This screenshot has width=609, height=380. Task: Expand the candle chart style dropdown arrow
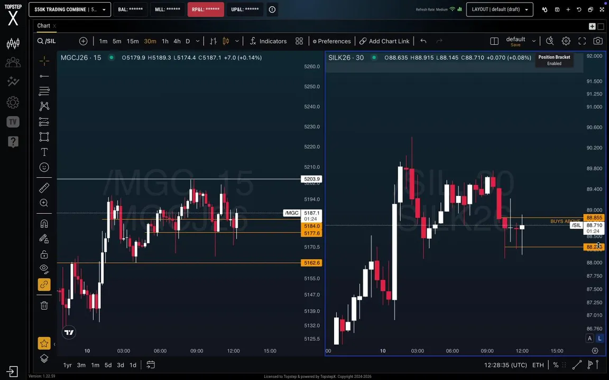[x=236, y=41]
